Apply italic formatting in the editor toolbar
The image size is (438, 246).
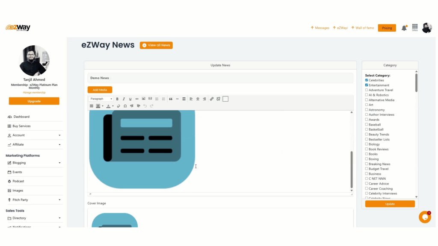(x=124, y=99)
